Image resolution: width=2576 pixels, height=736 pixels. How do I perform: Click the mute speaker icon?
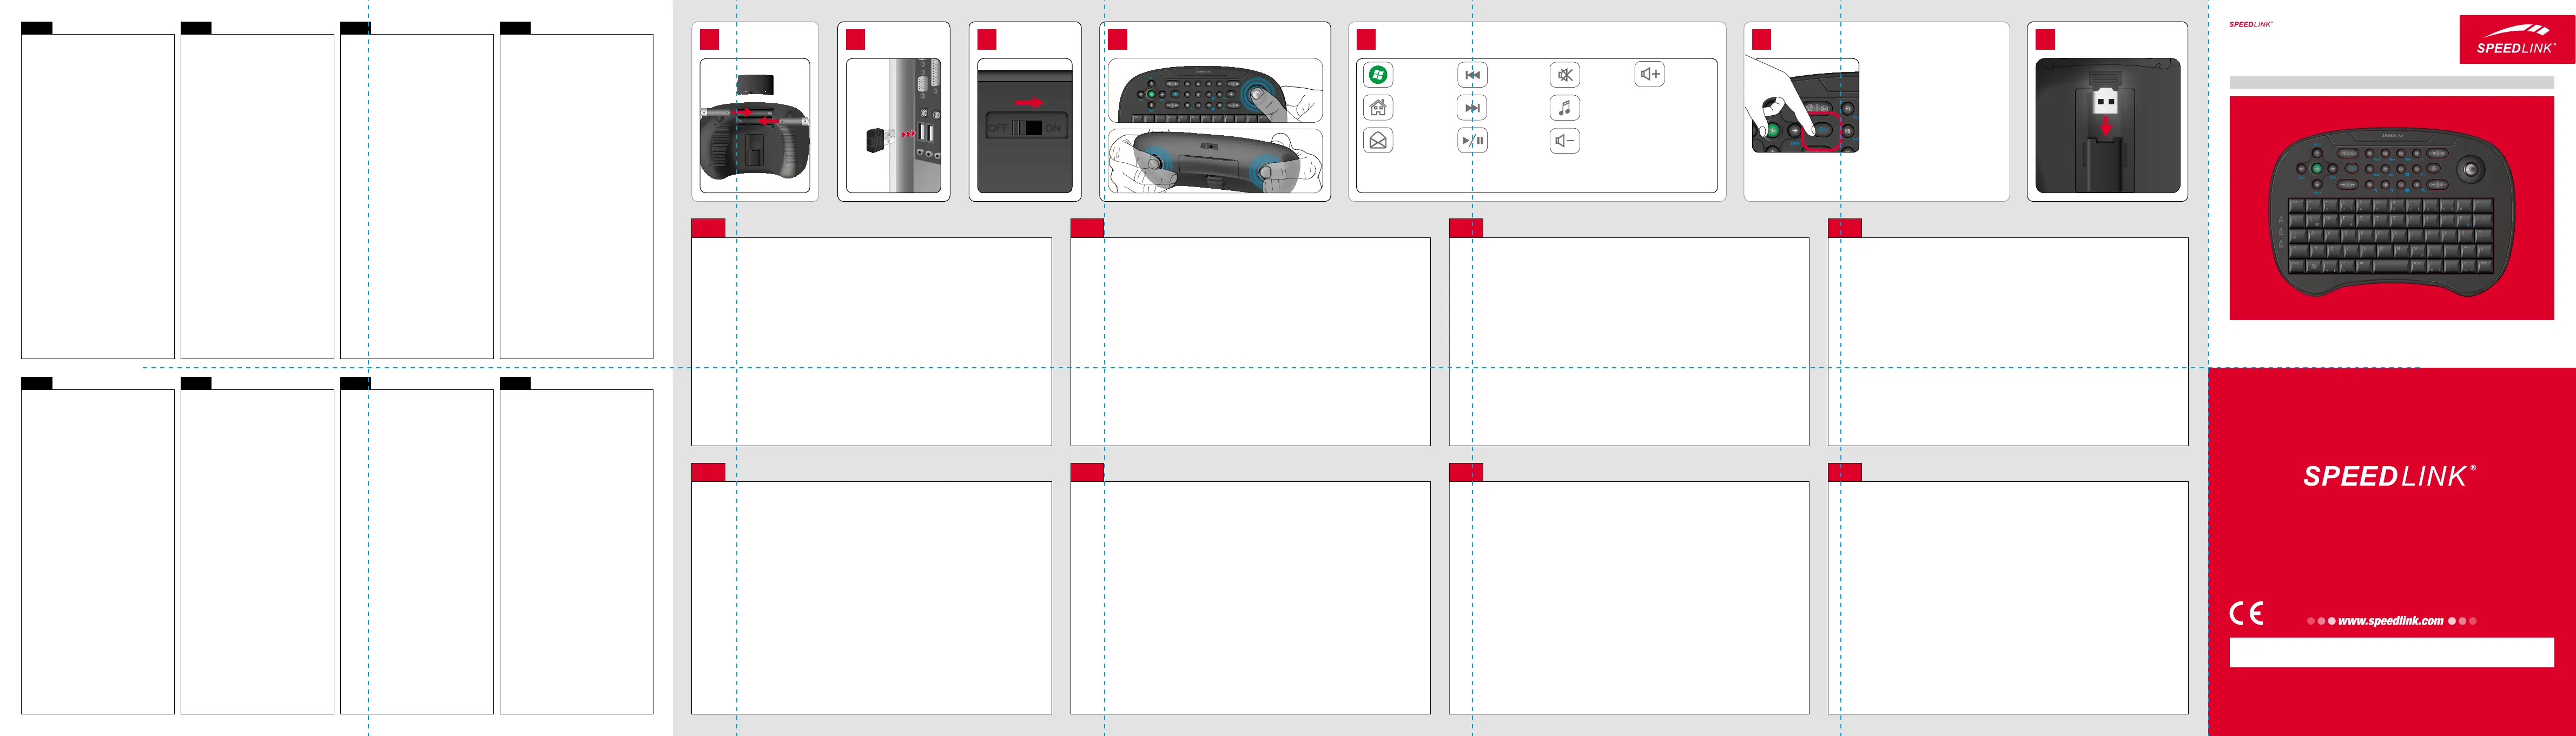click(1565, 75)
